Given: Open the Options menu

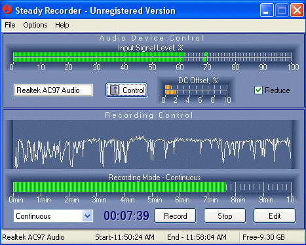Looking at the screenshot, I should 35,25.
